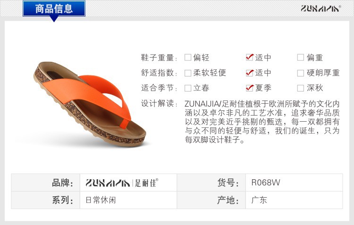Click the blue 商品信息 header tab
The width and height of the screenshot is (354, 225).
pyautogui.click(x=54, y=8)
